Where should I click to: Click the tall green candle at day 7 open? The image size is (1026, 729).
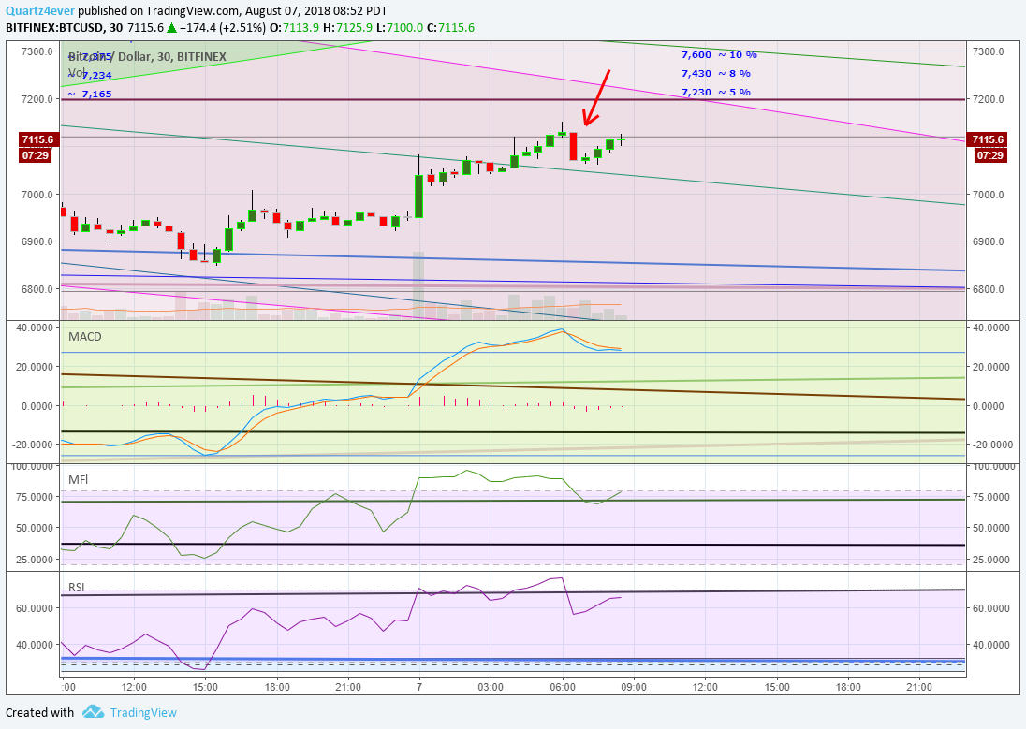pos(418,196)
